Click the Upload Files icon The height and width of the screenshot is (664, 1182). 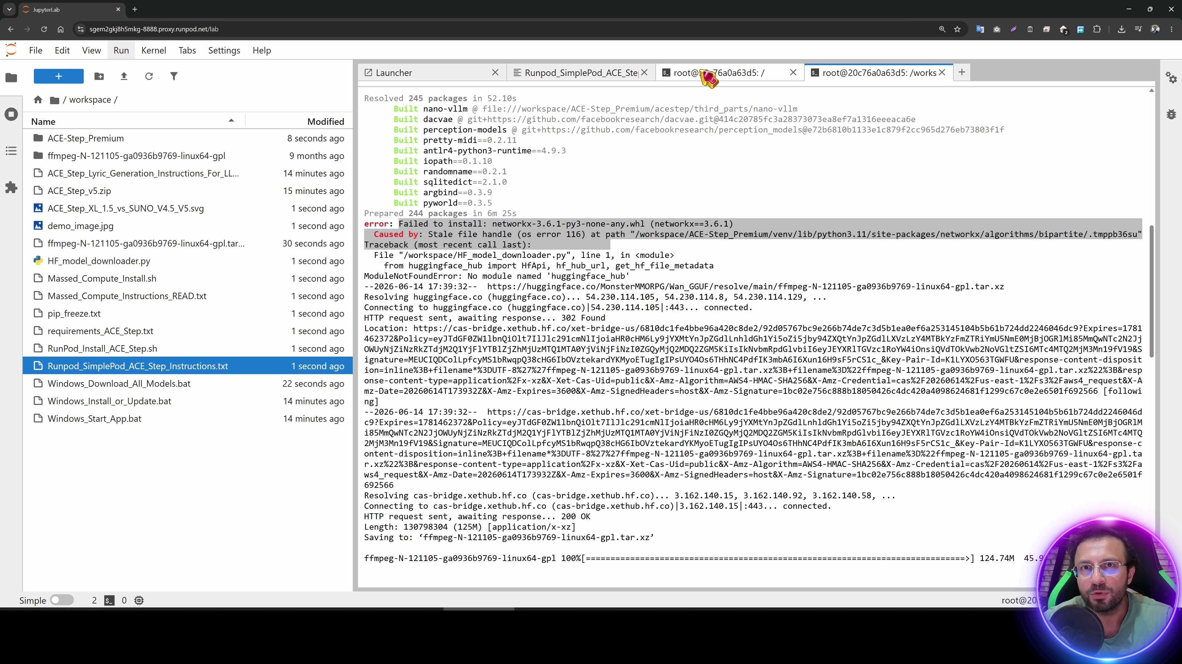tap(124, 76)
